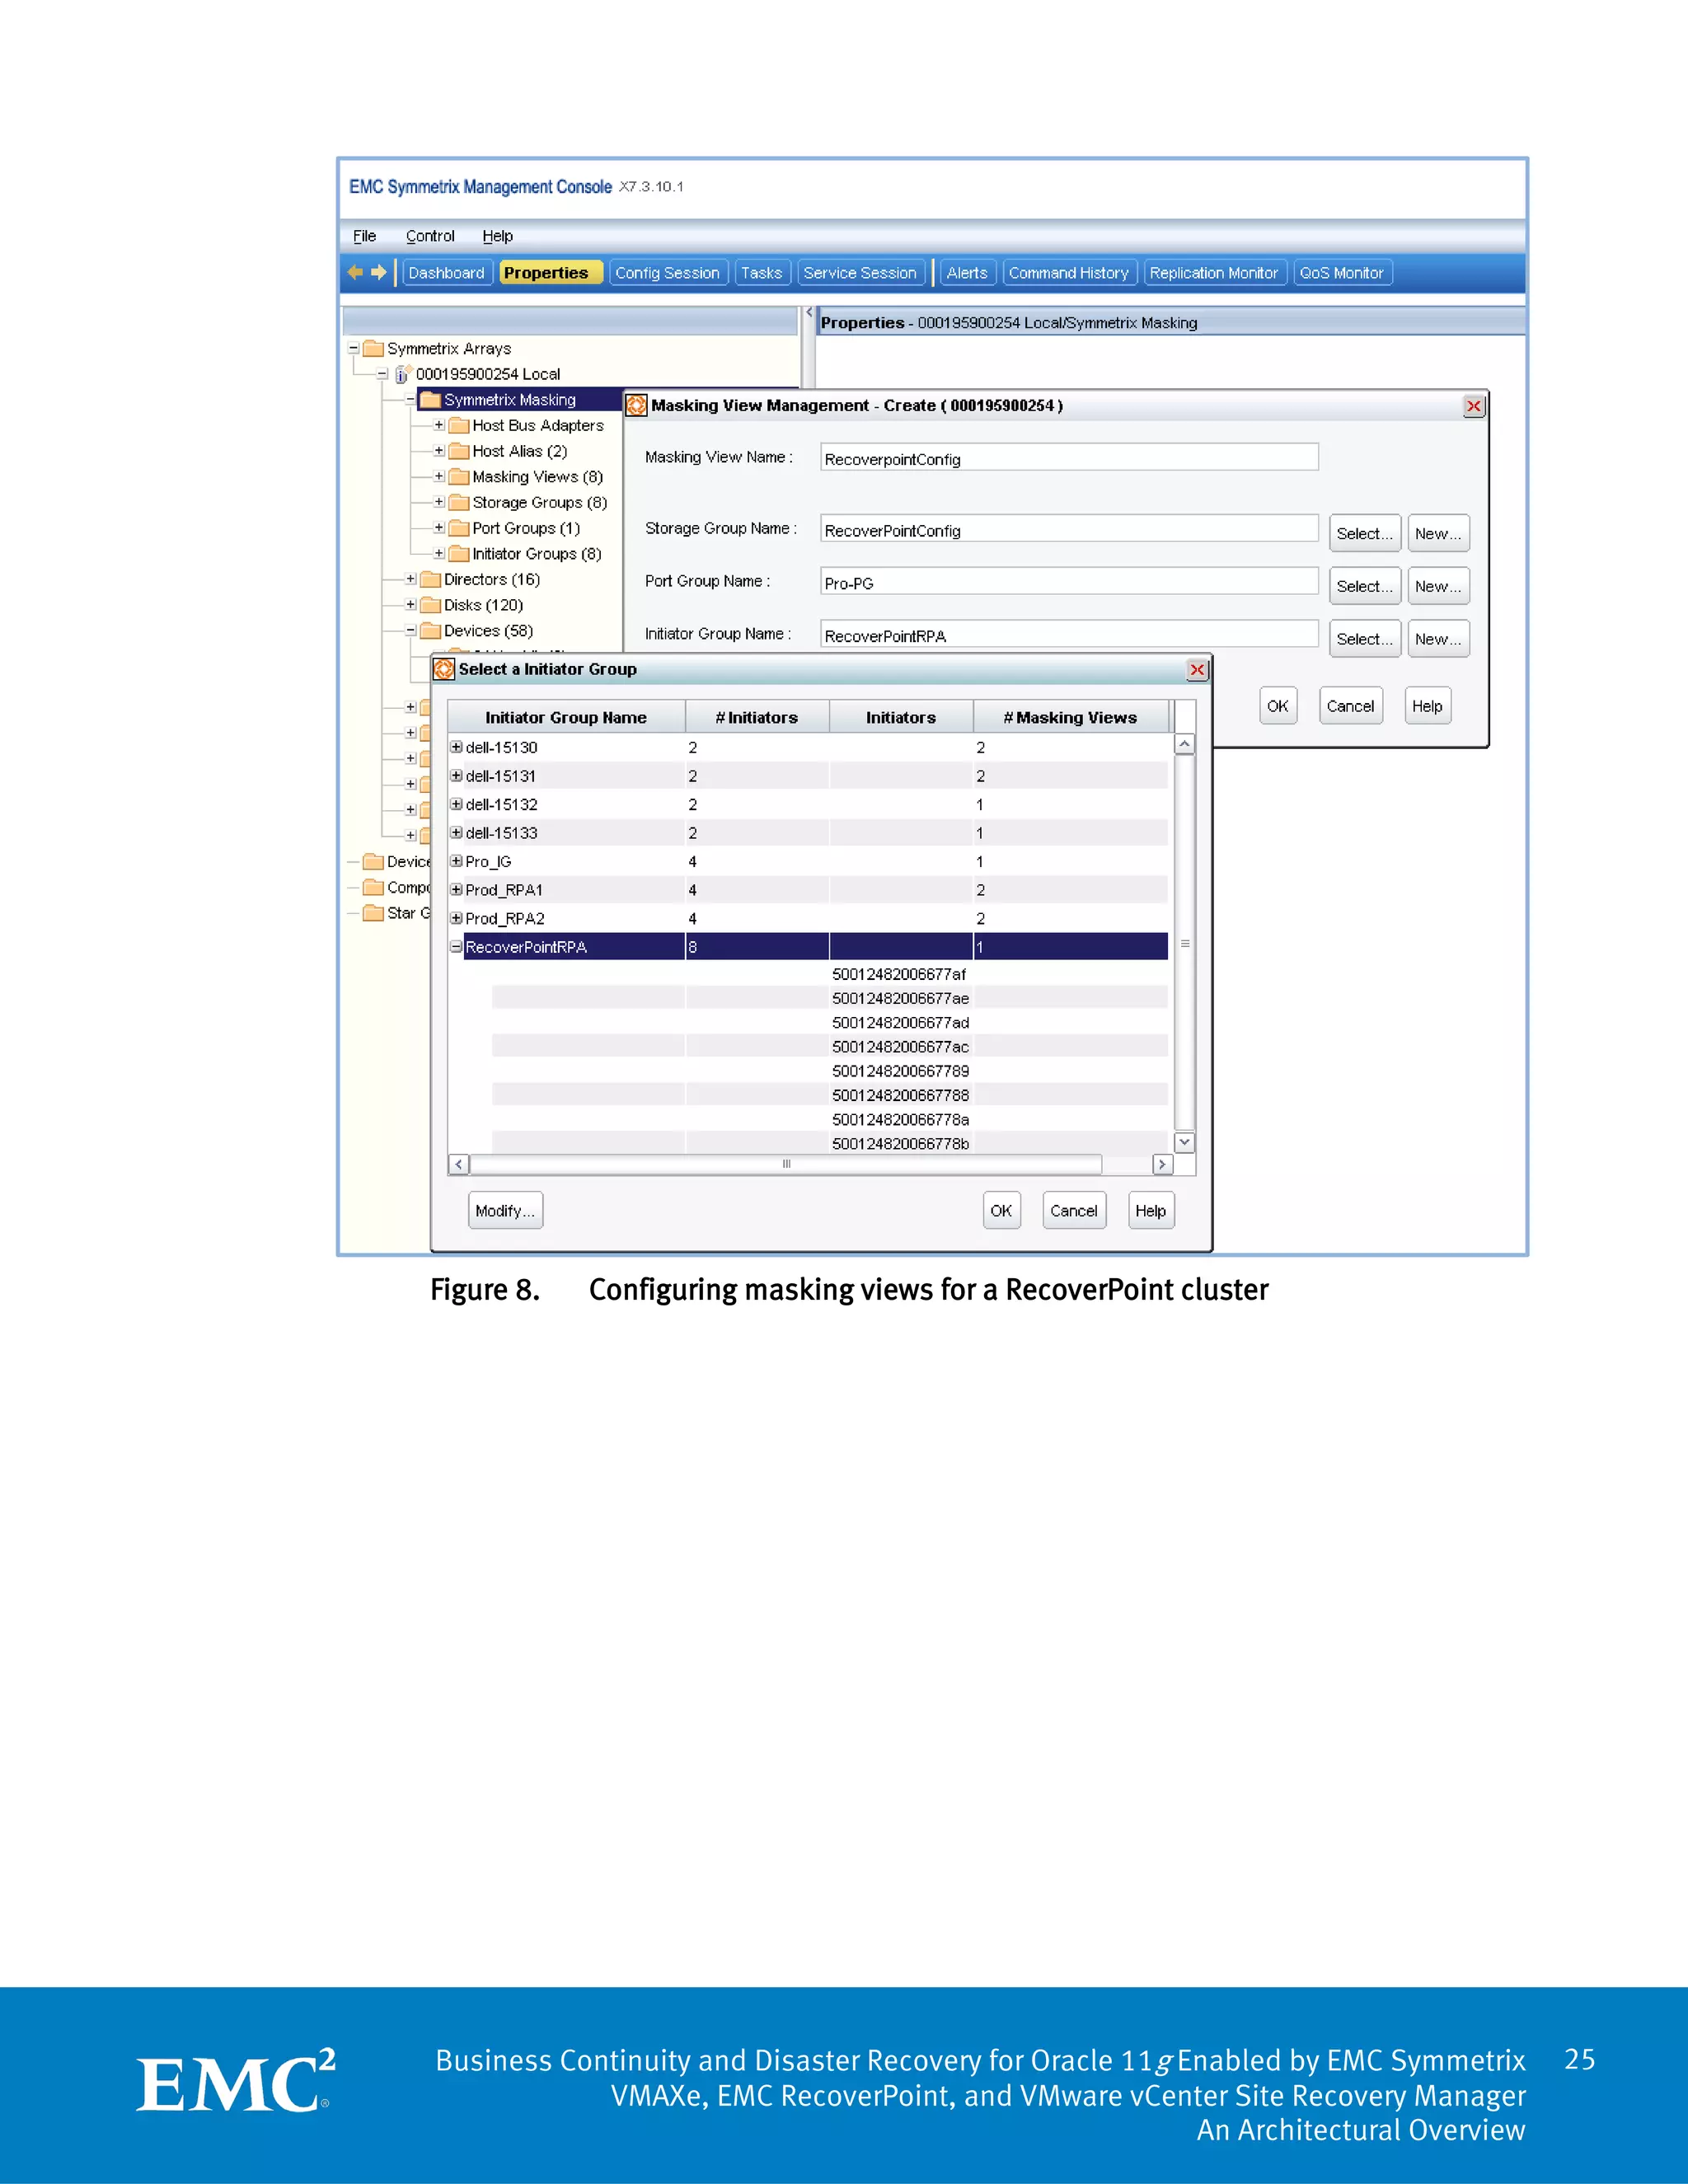
Task: Click the Port Group Name input field
Action: pos(1069,582)
